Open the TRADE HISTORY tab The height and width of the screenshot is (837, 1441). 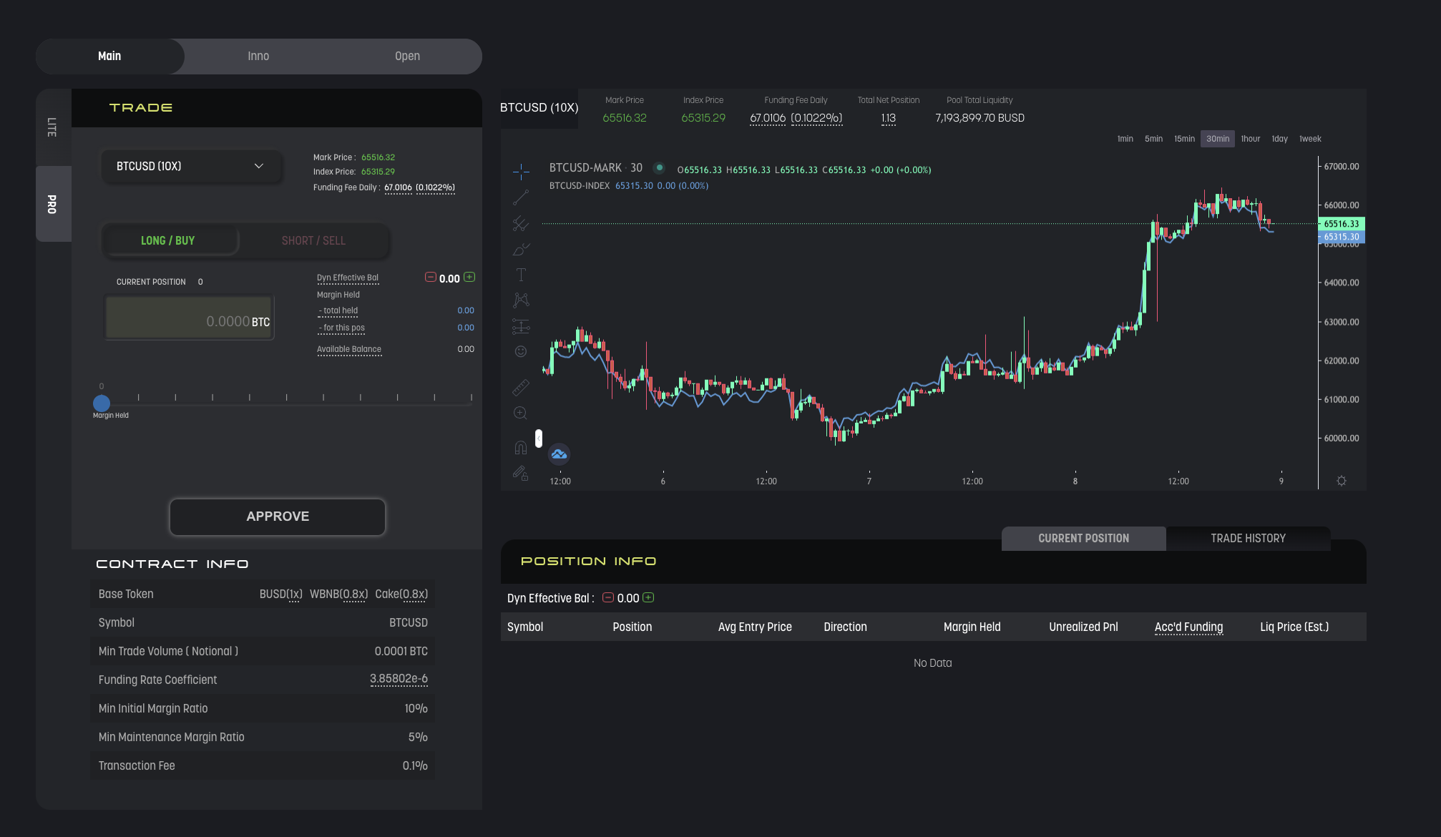pyautogui.click(x=1249, y=538)
